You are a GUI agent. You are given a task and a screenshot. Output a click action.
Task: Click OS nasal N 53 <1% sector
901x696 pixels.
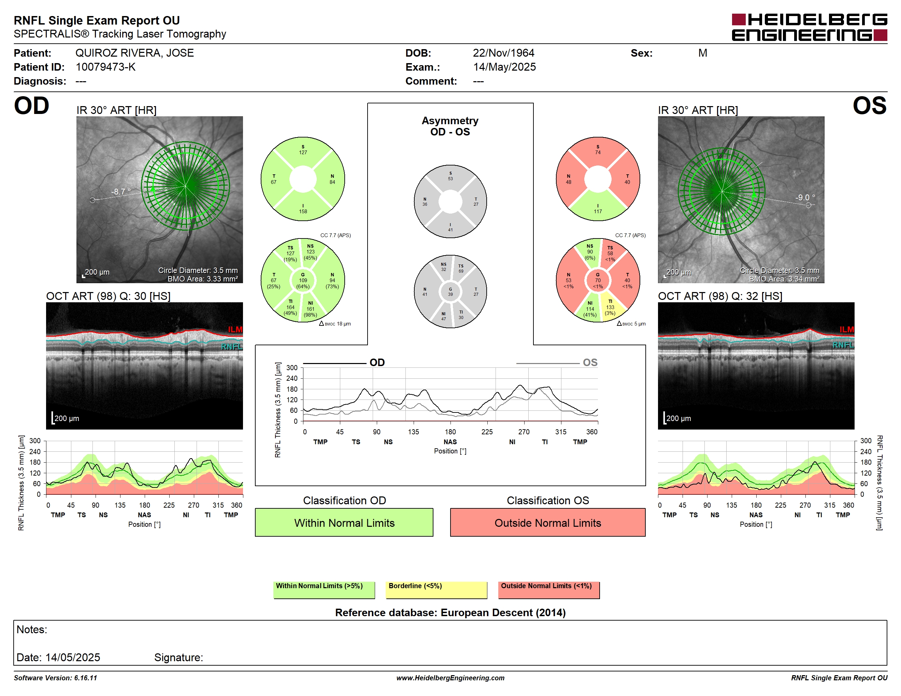(x=569, y=280)
